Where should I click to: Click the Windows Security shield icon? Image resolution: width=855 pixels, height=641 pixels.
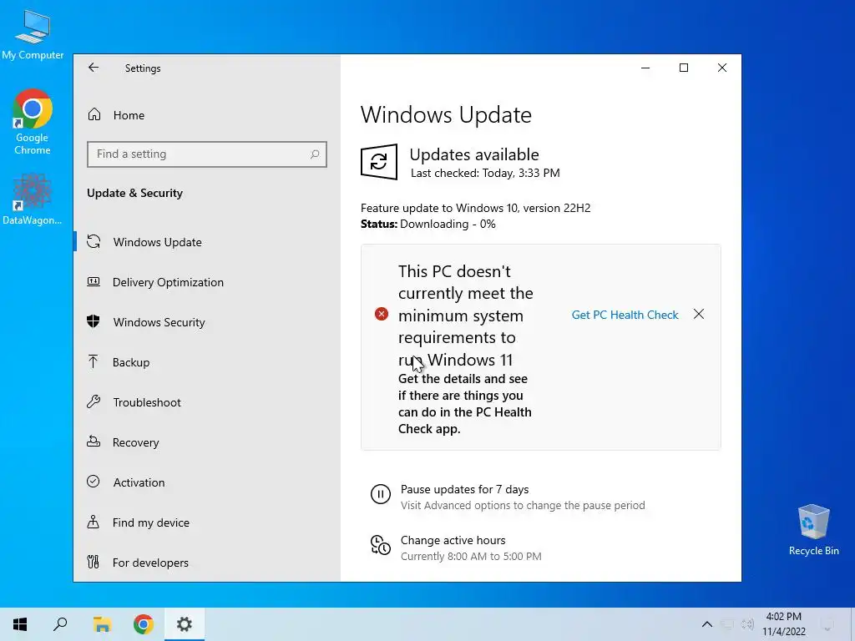pyautogui.click(x=94, y=321)
